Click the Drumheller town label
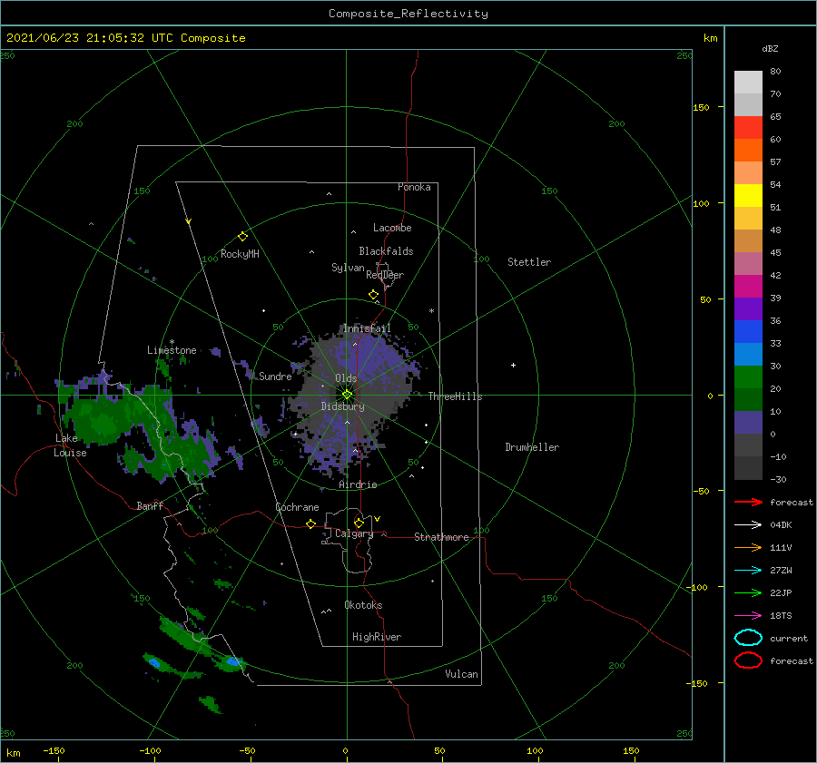The image size is (817, 763). (x=532, y=447)
